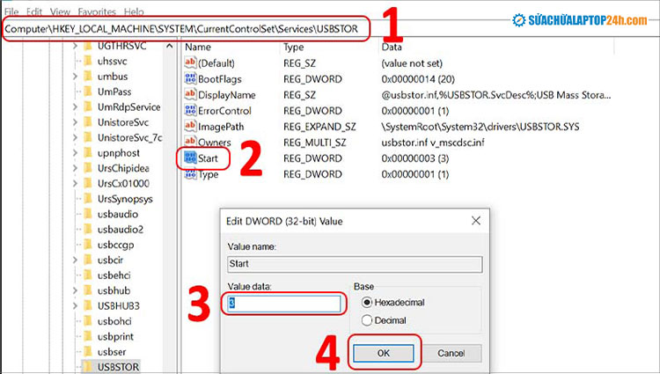Expand the UrsCx01000 tree node
This screenshot has width=660, height=374.
point(75,183)
